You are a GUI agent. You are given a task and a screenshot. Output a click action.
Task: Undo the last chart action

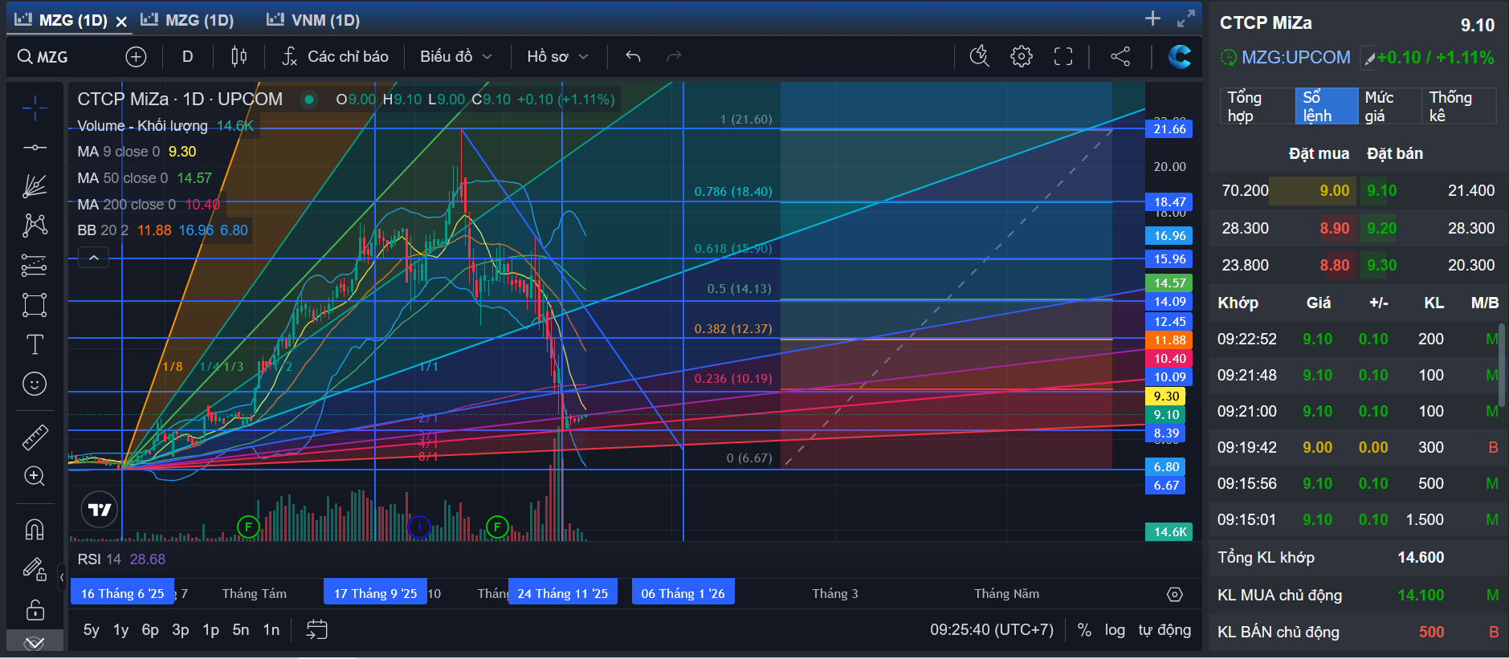click(x=633, y=57)
